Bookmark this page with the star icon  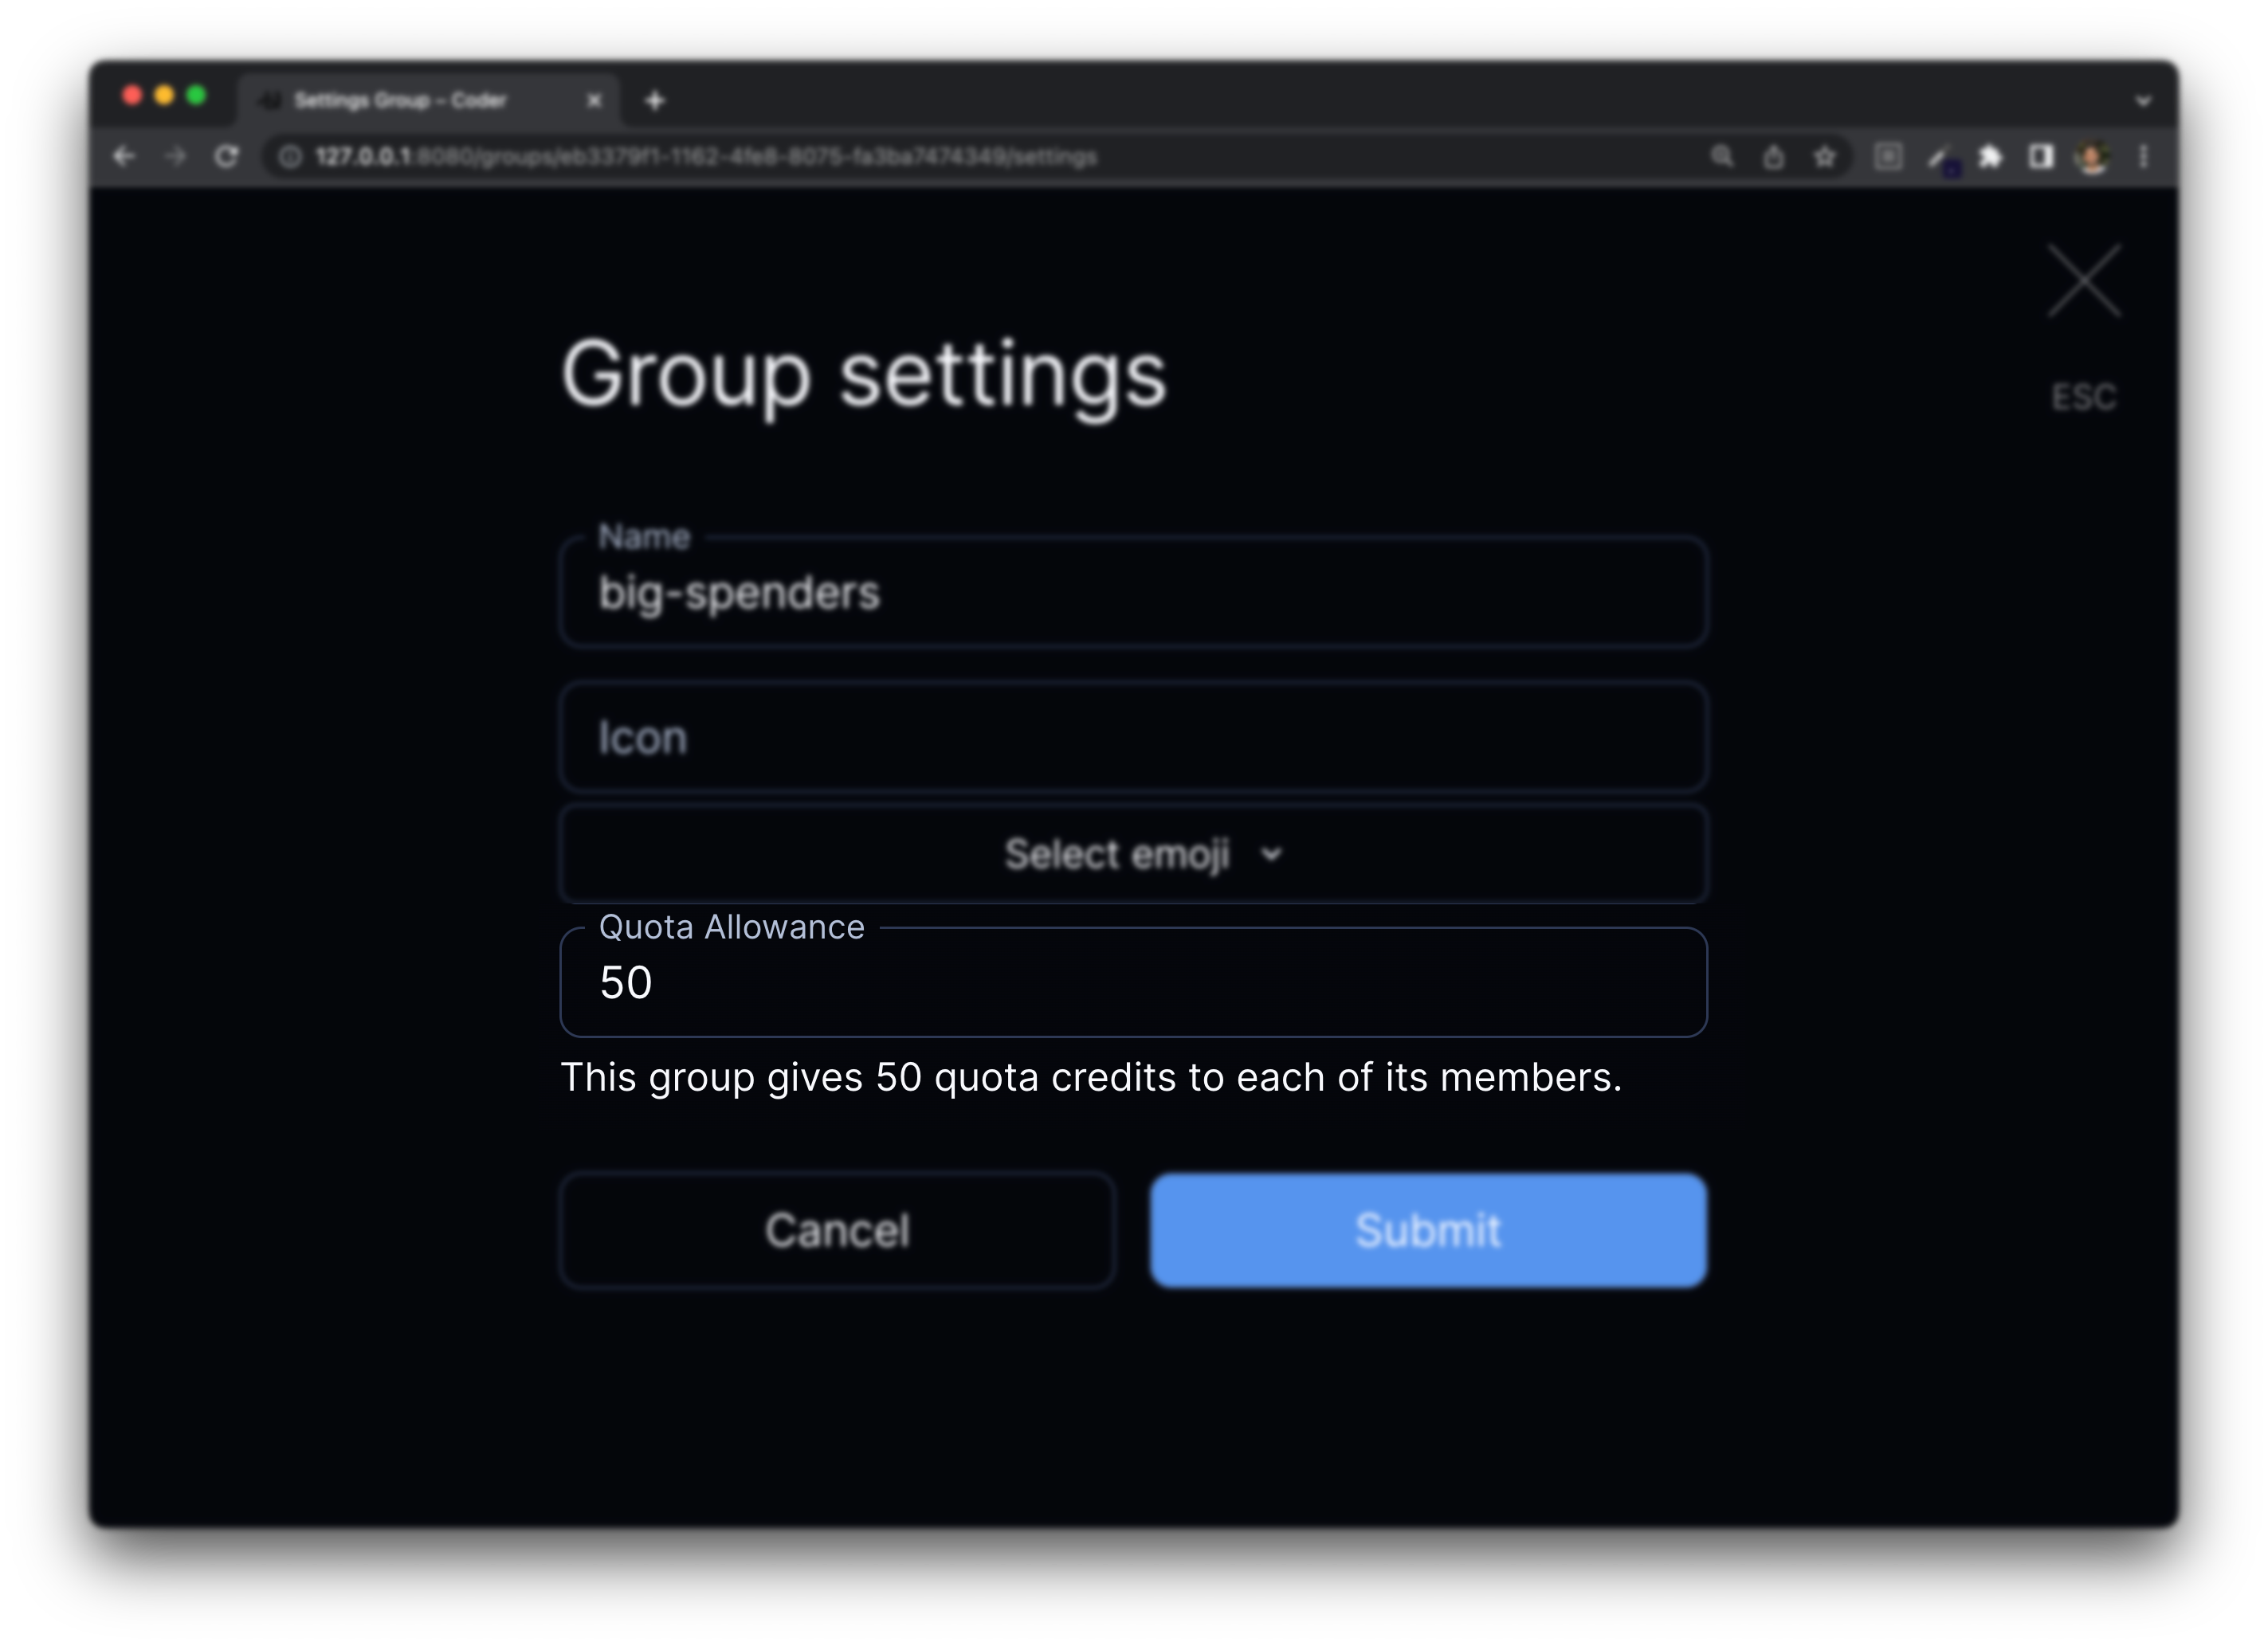coord(1825,157)
